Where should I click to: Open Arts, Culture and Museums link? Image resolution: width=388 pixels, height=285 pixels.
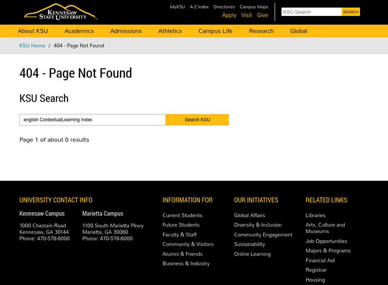pos(325,228)
